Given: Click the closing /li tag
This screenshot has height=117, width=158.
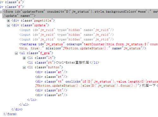Looking at the screenshot, I should point(32,100).
